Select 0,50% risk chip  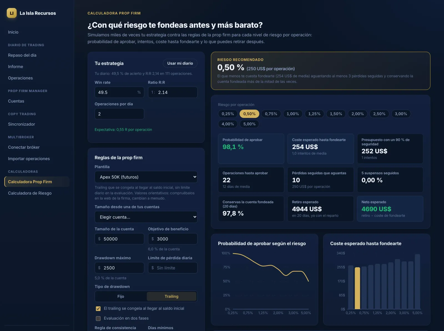(x=249, y=114)
